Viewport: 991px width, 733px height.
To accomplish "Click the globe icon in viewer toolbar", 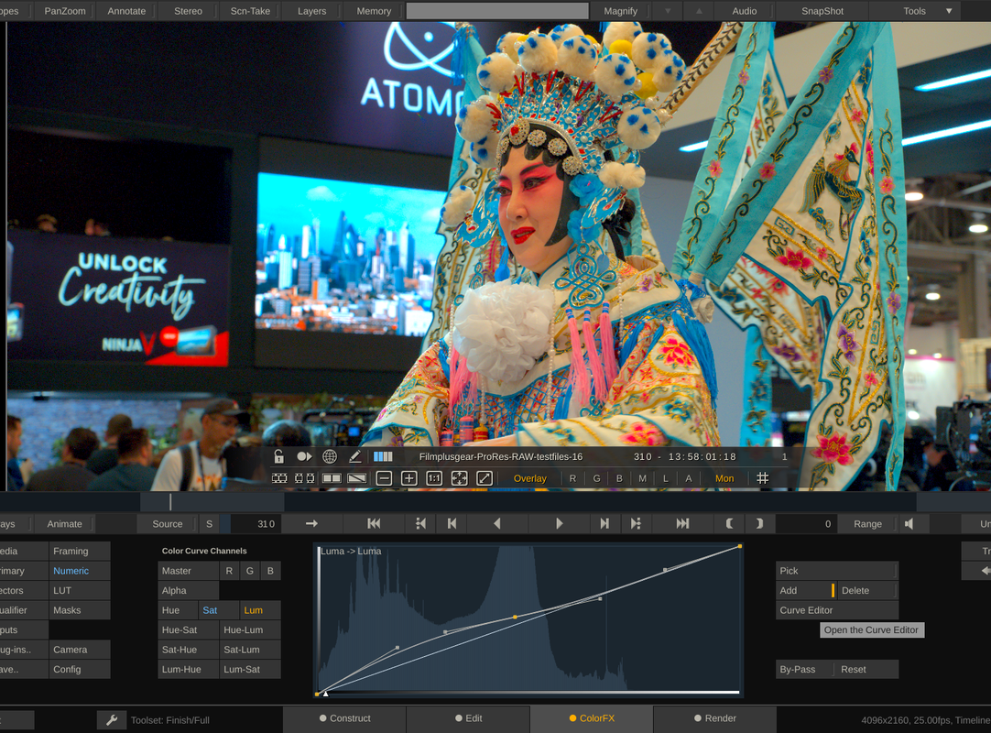I will pos(330,456).
